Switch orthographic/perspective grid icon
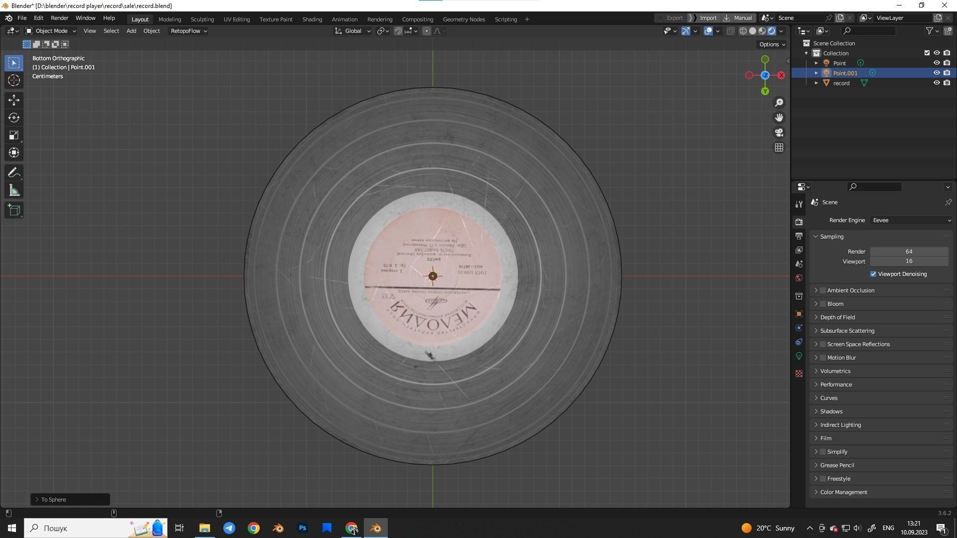957x538 pixels. (x=779, y=147)
